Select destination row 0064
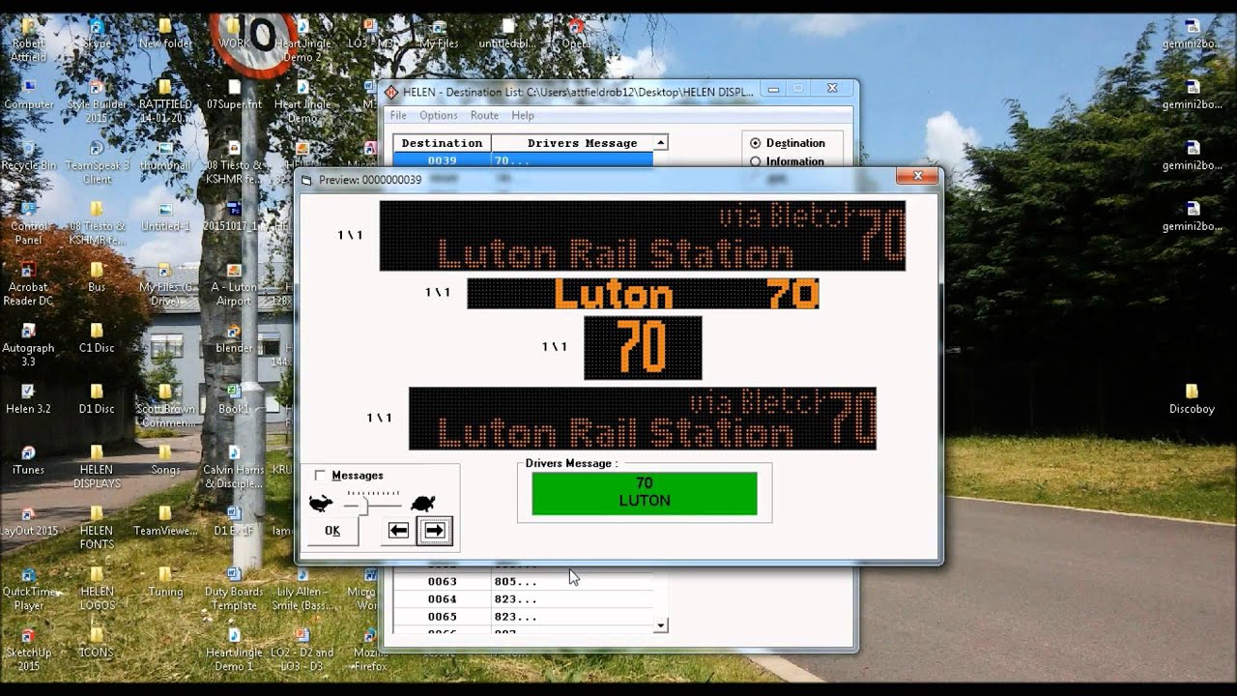1237x696 pixels. (523, 599)
